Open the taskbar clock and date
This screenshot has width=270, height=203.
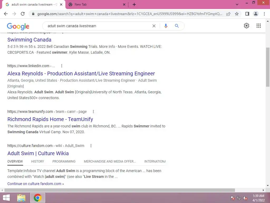coord(258,198)
